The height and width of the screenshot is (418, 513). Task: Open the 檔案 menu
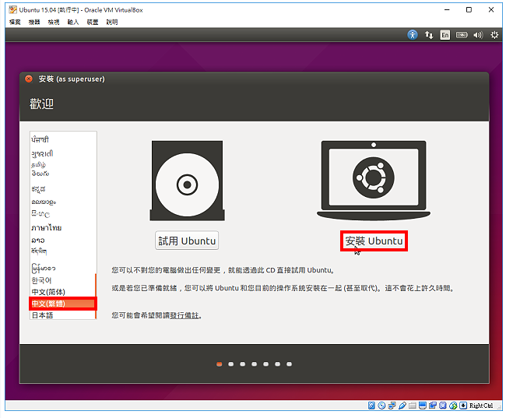[15, 22]
